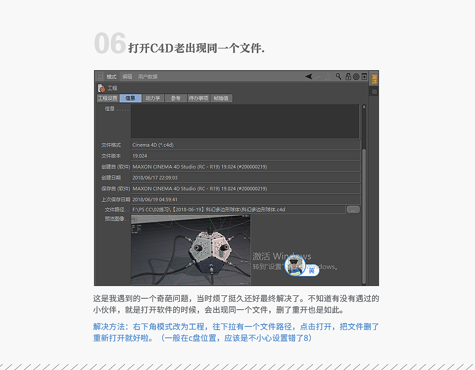
Task: Switch to the 工程设置 tab
Action: coord(107,98)
